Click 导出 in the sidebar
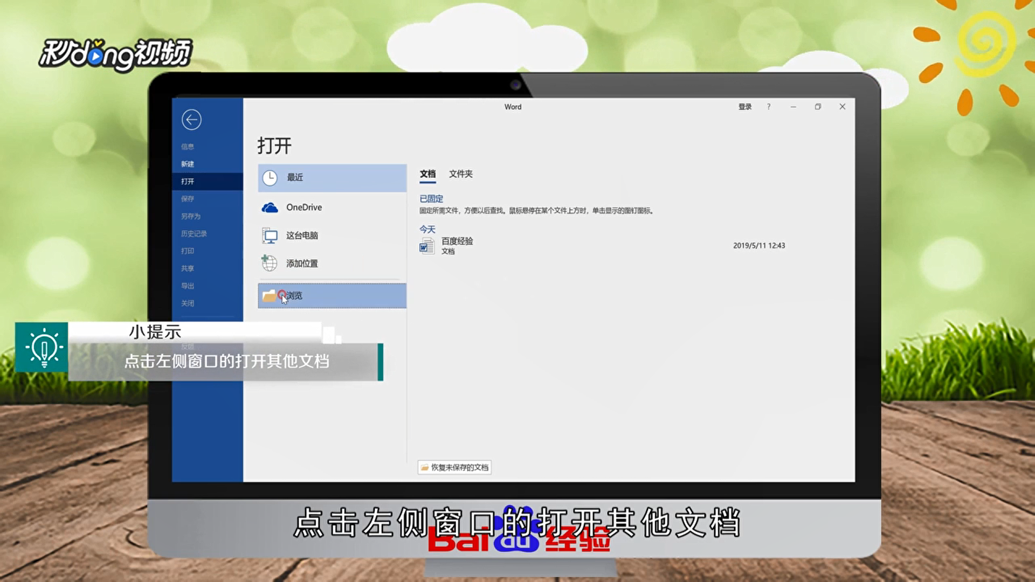 click(x=188, y=286)
